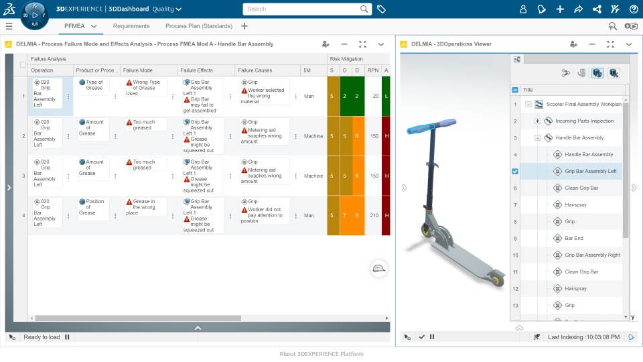The width and height of the screenshot is (643, 362).
Task: Open the Quality dashboard dropdown
Action: click(x=167, y=9)
